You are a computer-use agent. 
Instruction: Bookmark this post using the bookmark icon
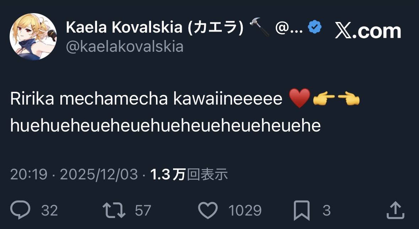(302, 211)
